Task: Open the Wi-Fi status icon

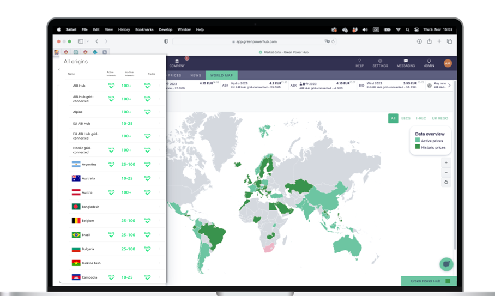Action: [x=398, y=29]
